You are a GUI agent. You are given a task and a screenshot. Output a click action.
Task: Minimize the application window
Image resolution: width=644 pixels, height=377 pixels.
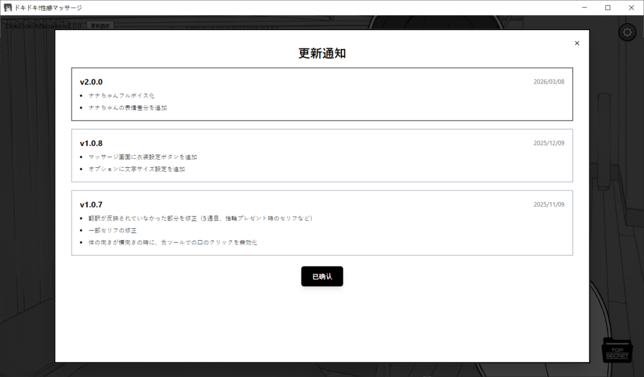(x=584, y=8)
